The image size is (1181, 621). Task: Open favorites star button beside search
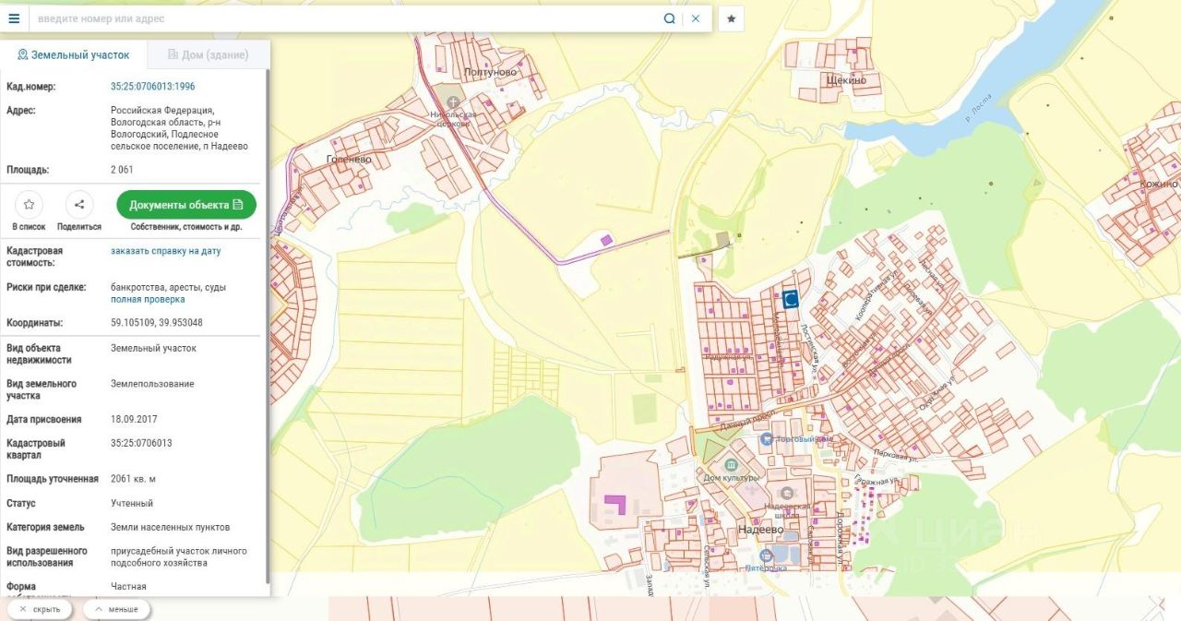[x=731, y=18]
